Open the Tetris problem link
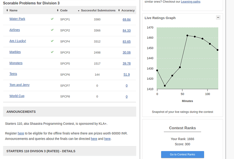Image resolution: width=234 pixels, height=159 pixels. 13,74
